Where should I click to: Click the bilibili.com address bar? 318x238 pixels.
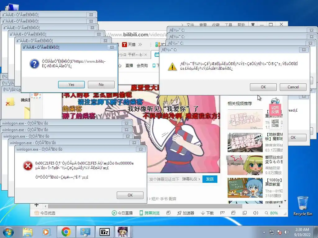tap(136, 35)
